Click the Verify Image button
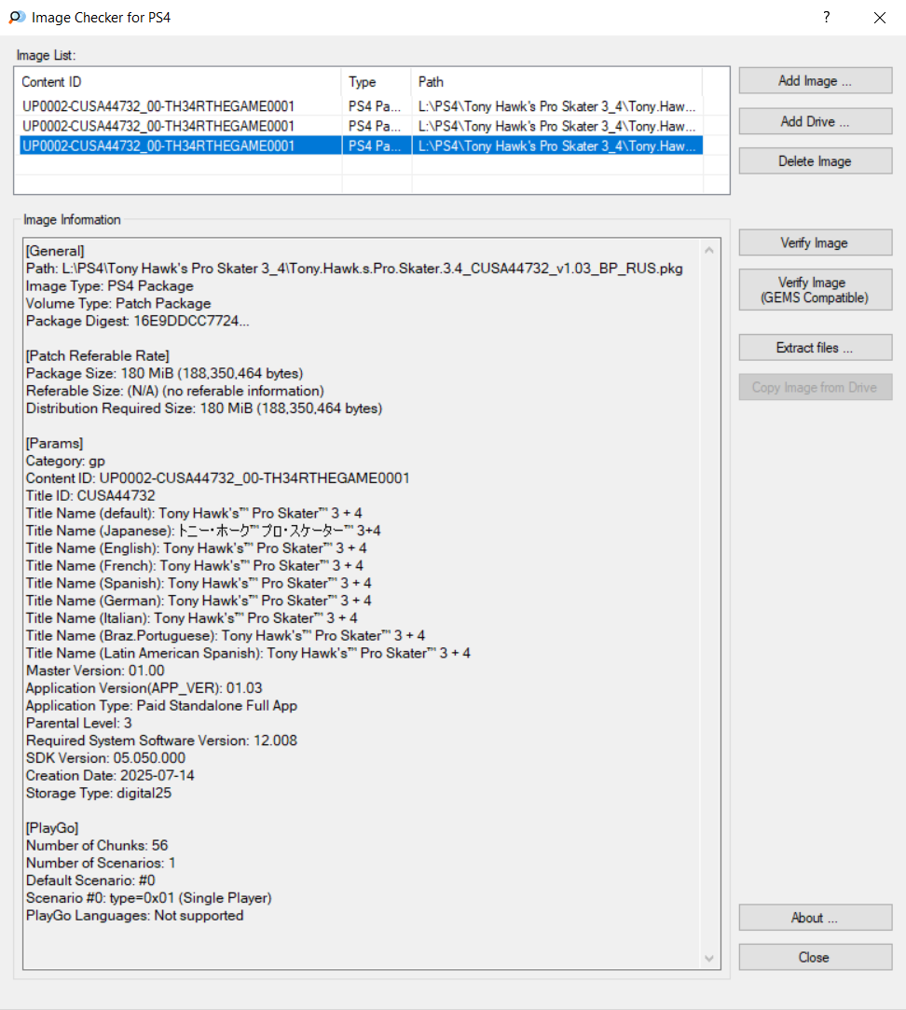Image resolution: width=906 pixels, height=1010 pixels. tap(816, 242)
